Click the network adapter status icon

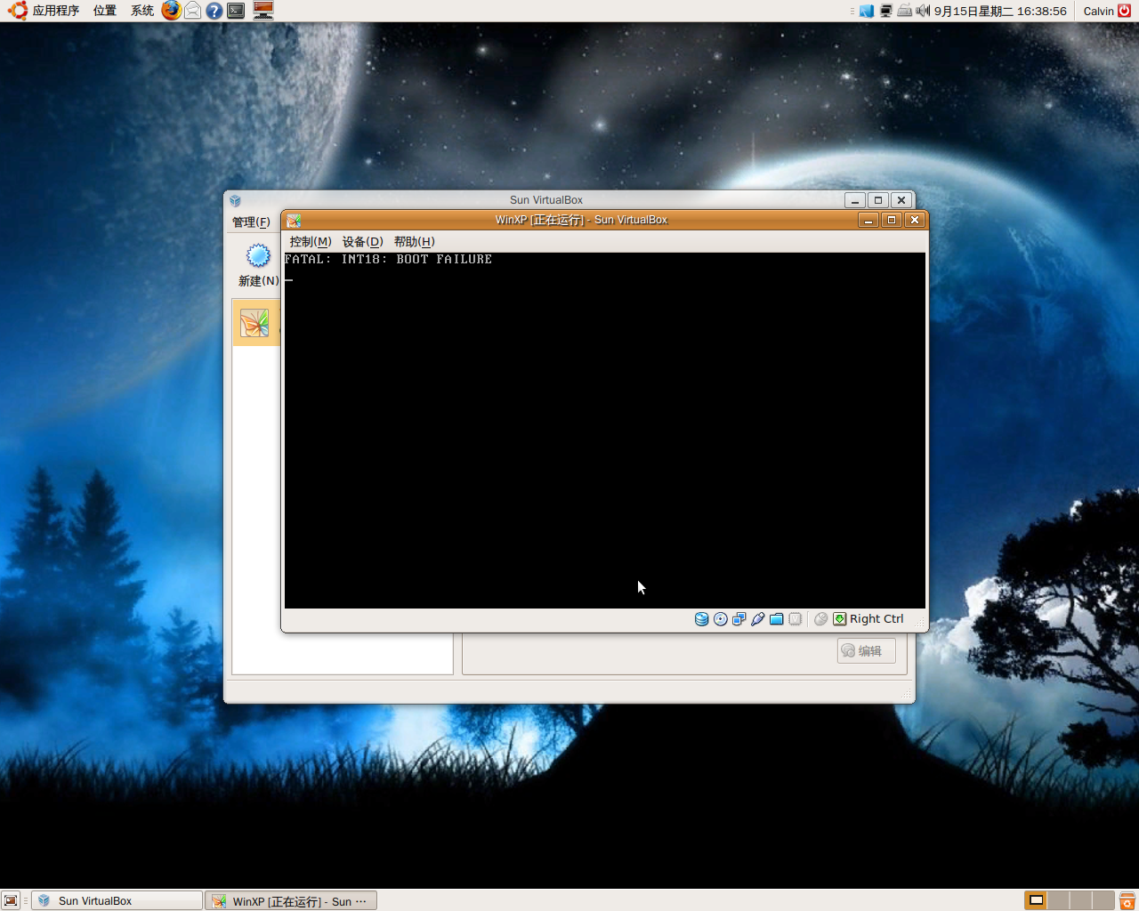(739, 619)
